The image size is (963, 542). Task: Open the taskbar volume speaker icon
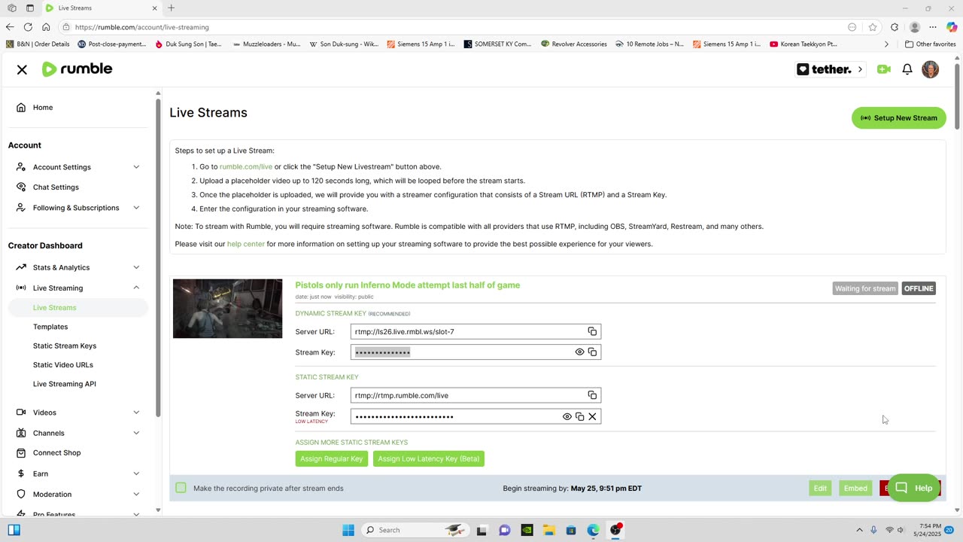coord(901,530)
